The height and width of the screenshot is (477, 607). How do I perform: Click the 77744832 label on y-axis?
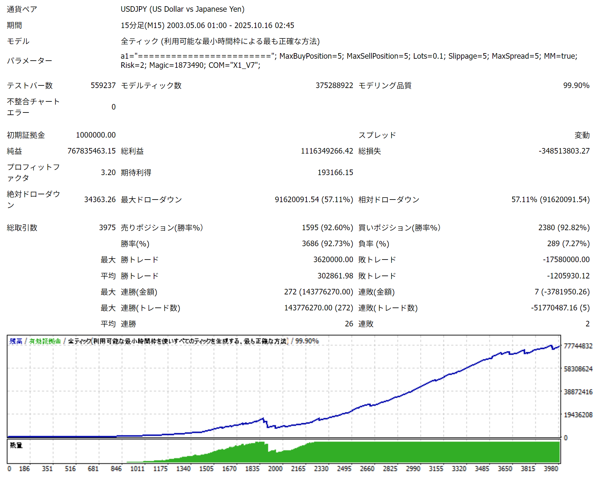578,346
